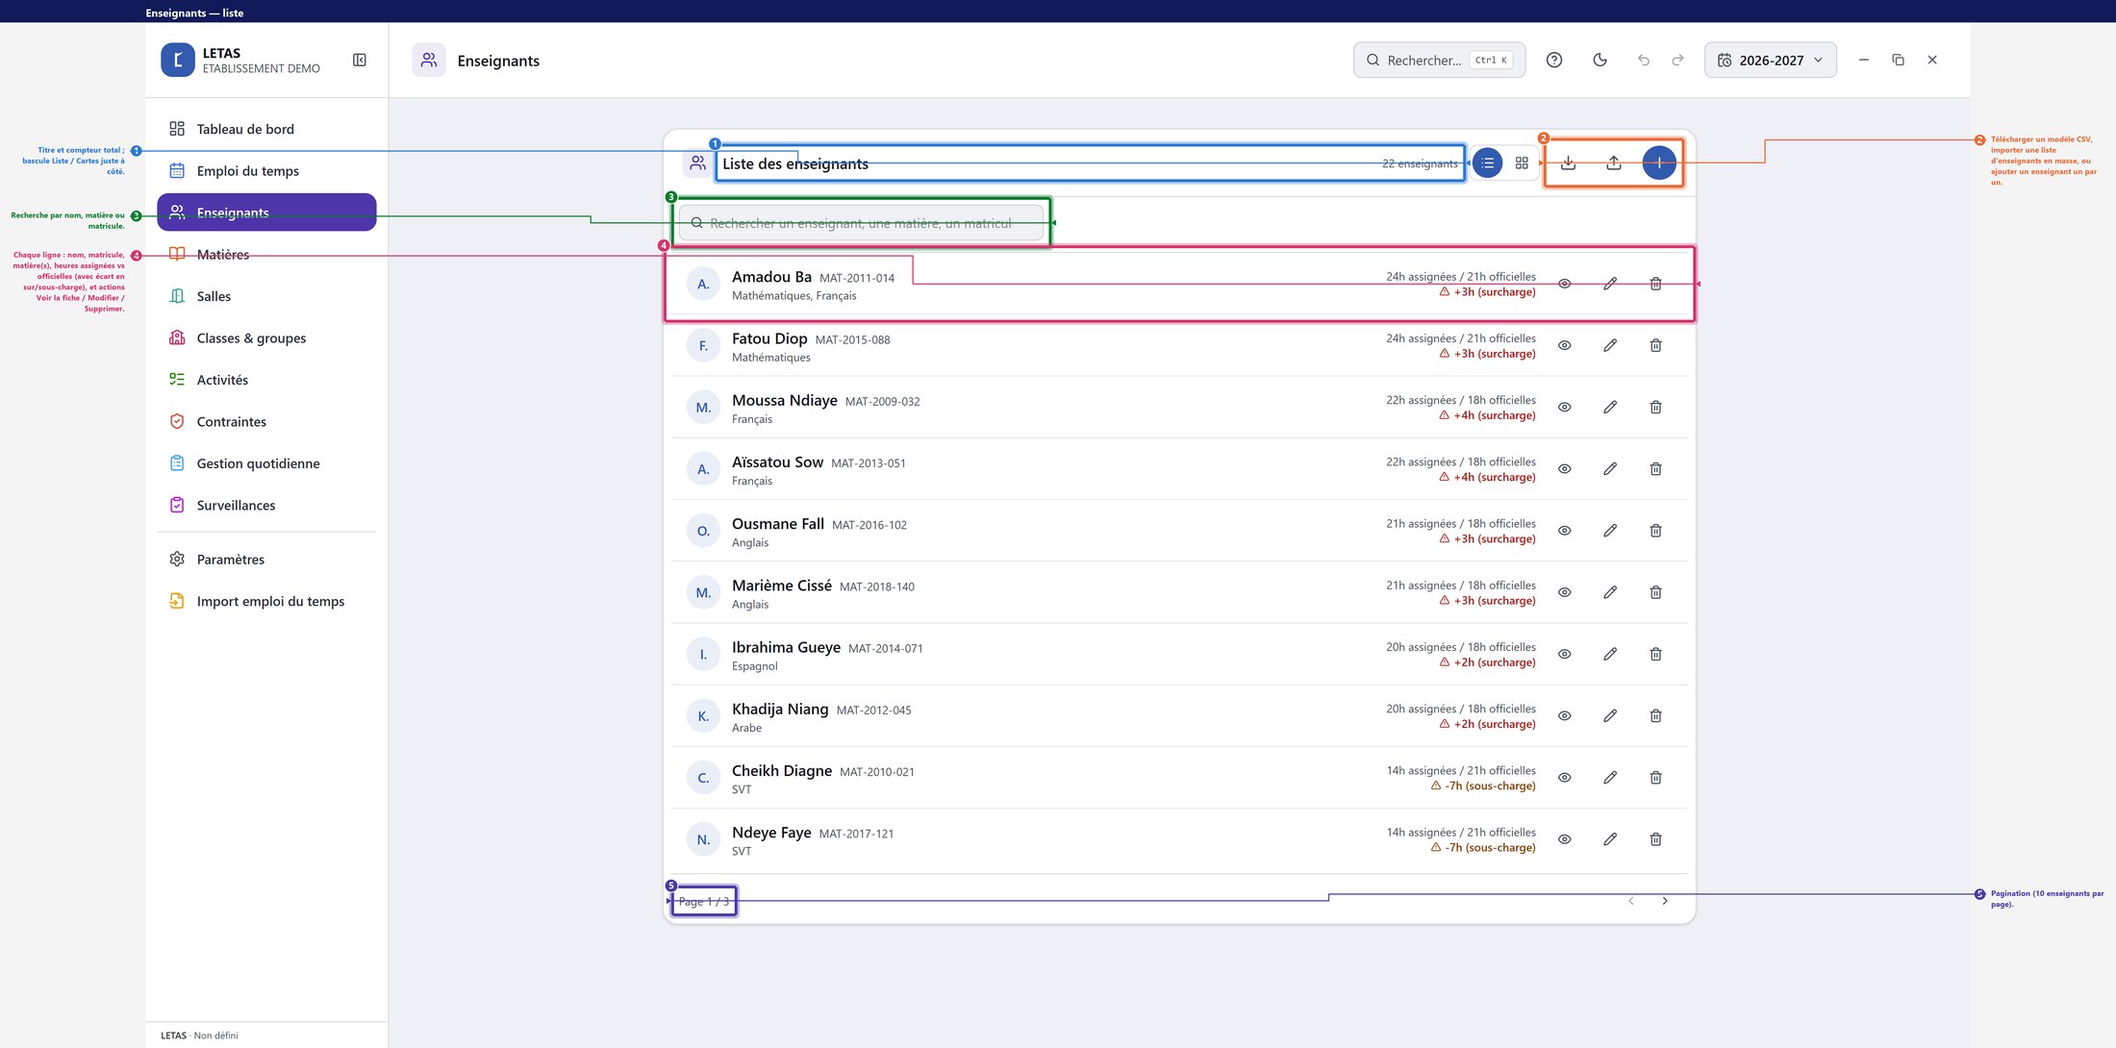Image resolution: width=2116 pixels, height=1048 pixels.
Task: Focus the Rechercher un enseignant search field
Action: [x=861, y=223]
